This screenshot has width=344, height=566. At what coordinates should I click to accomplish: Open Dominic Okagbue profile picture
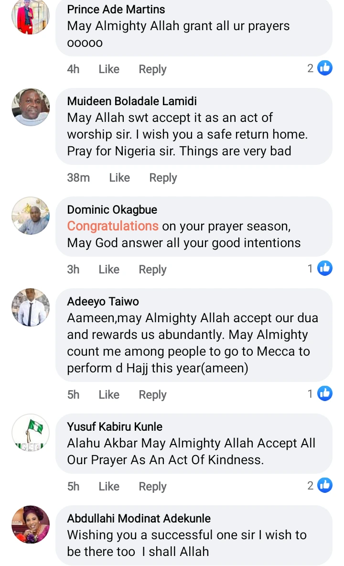(31, 216)
